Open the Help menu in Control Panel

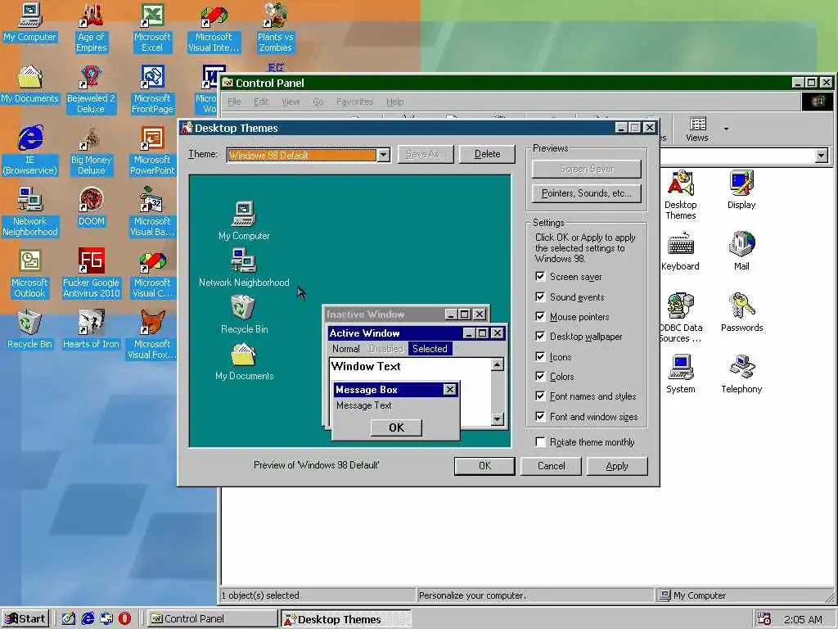pos(395,102)
